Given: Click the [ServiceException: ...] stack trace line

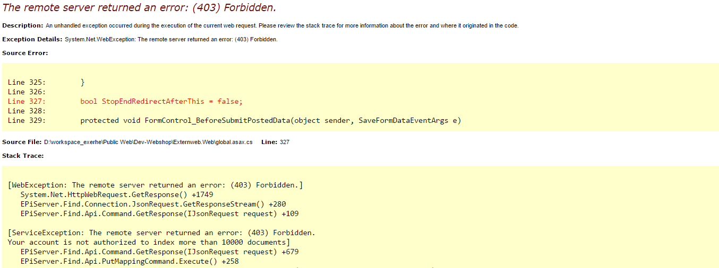Looking at the screenshot, I should click(161, 233).
